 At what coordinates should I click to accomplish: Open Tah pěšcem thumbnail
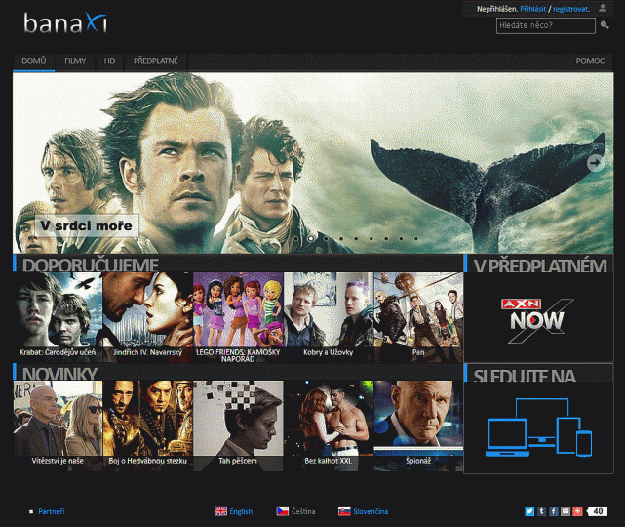point(238,426)
